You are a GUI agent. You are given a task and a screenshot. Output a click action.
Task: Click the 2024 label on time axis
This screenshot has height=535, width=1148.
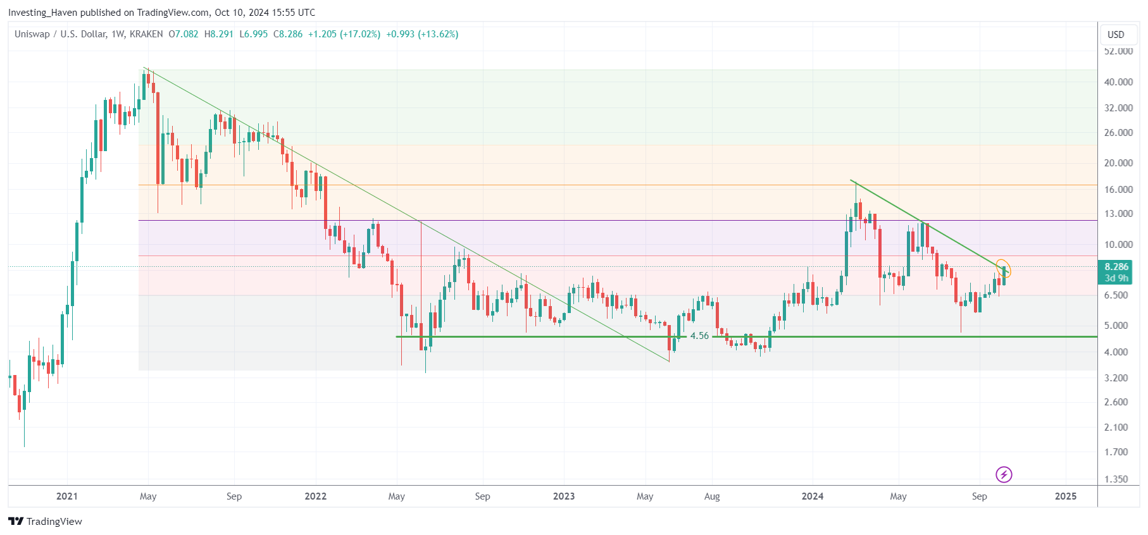tap(813, 496)
